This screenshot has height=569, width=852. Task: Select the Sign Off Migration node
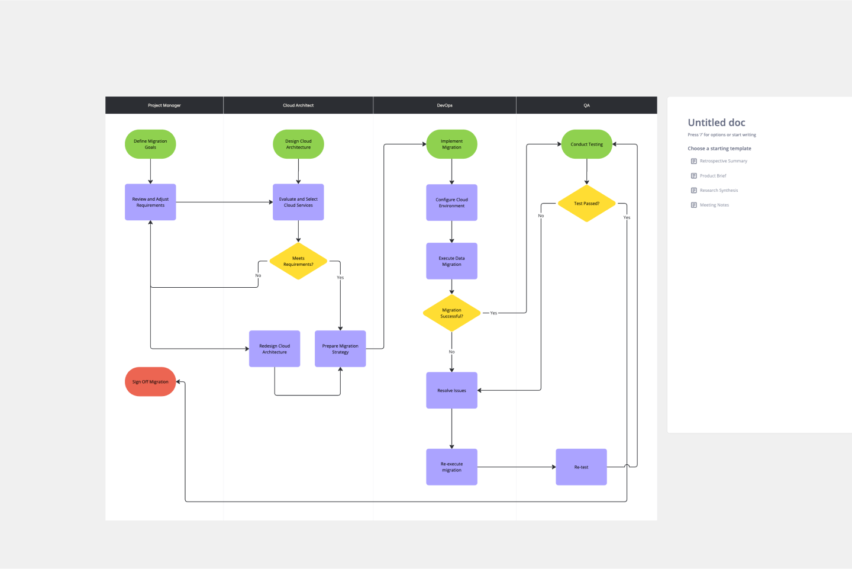pos(150,381)
